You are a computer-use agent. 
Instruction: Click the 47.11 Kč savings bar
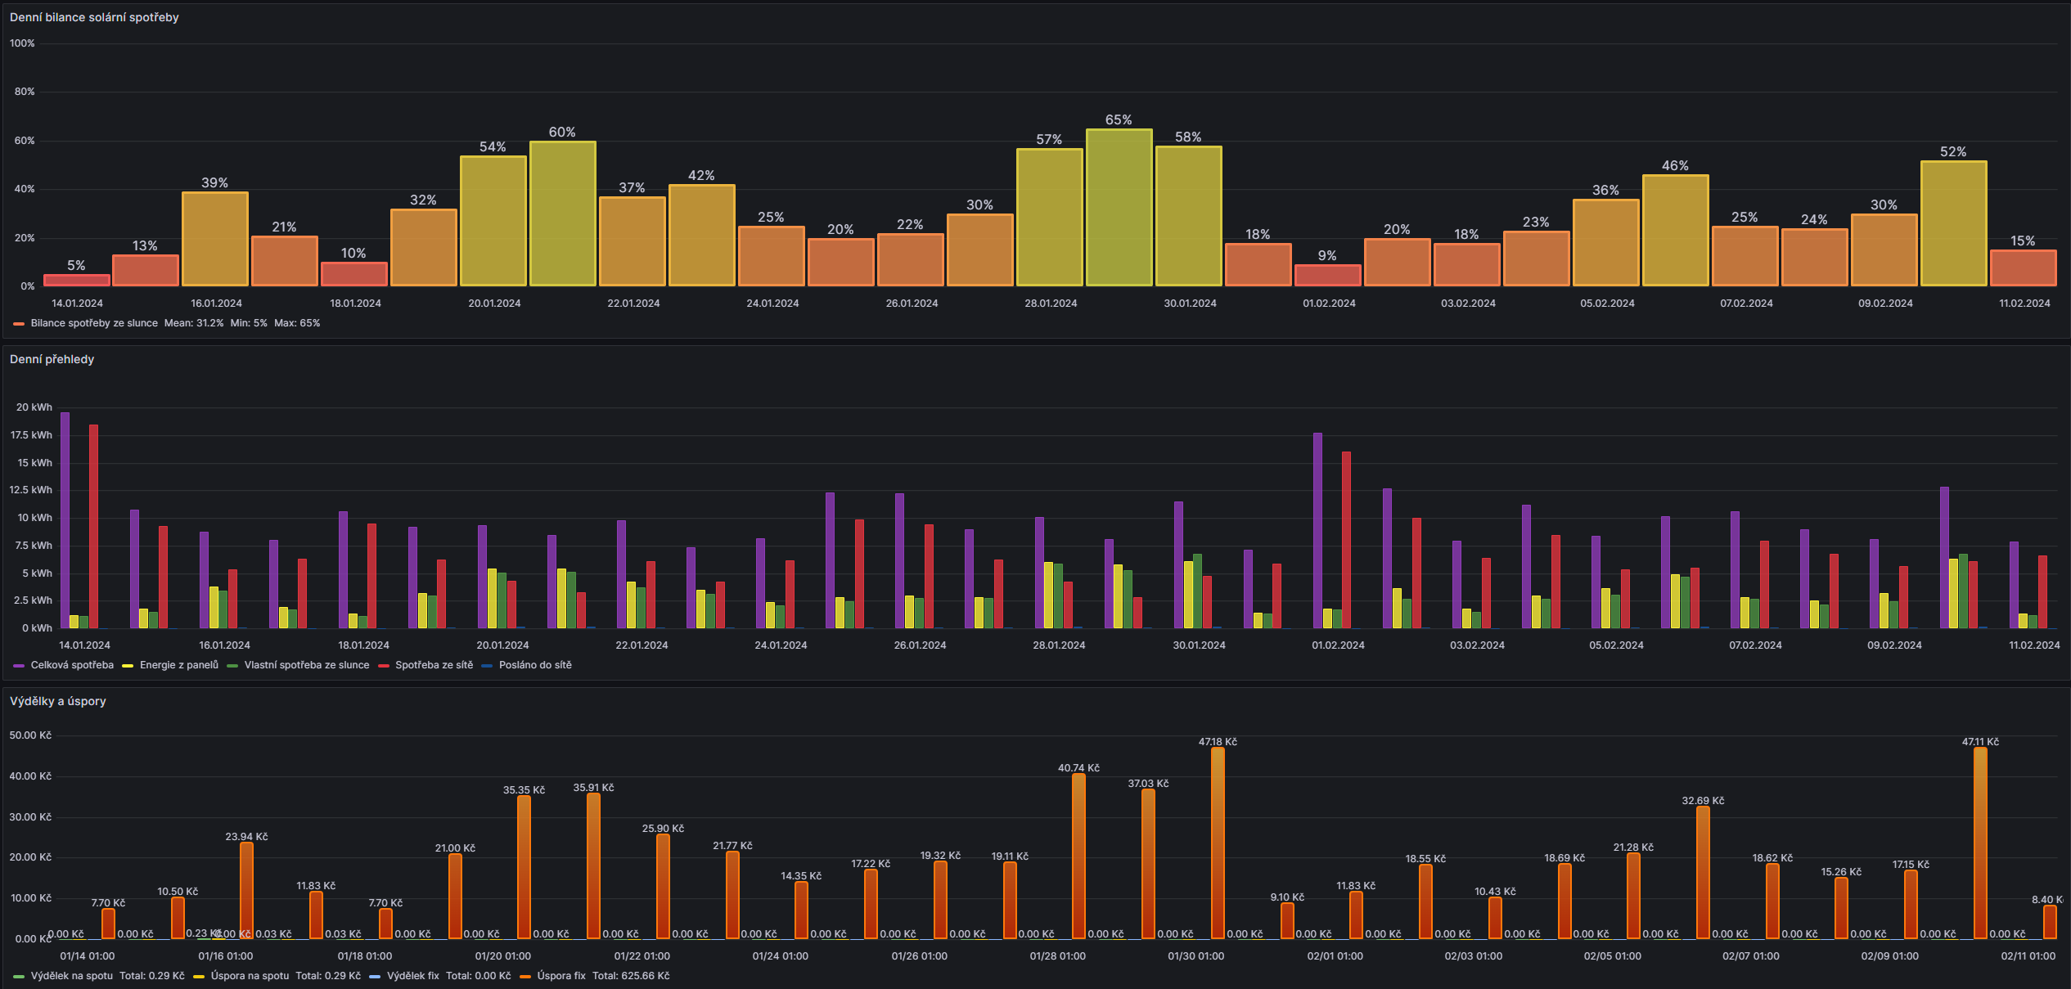(x=1980, y=843)
